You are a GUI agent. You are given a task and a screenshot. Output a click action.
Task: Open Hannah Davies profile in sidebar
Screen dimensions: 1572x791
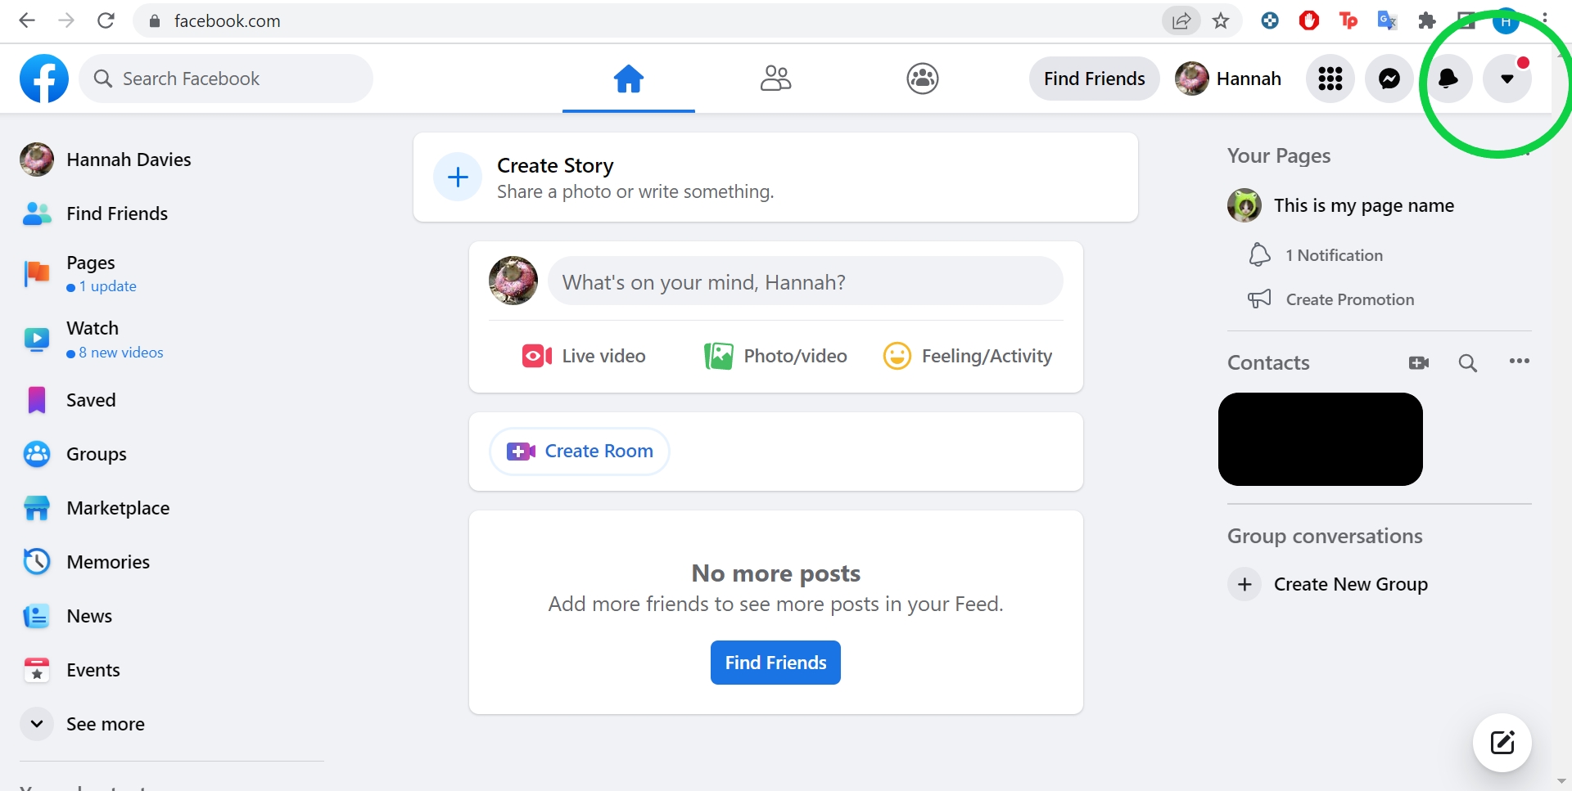(x=172, y=160)
